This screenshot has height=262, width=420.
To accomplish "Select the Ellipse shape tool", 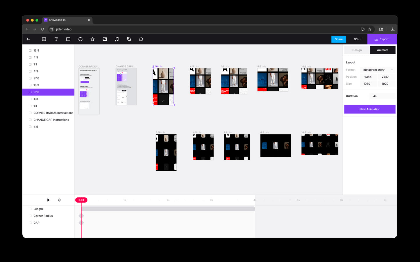I will click(x=81, y=39).
